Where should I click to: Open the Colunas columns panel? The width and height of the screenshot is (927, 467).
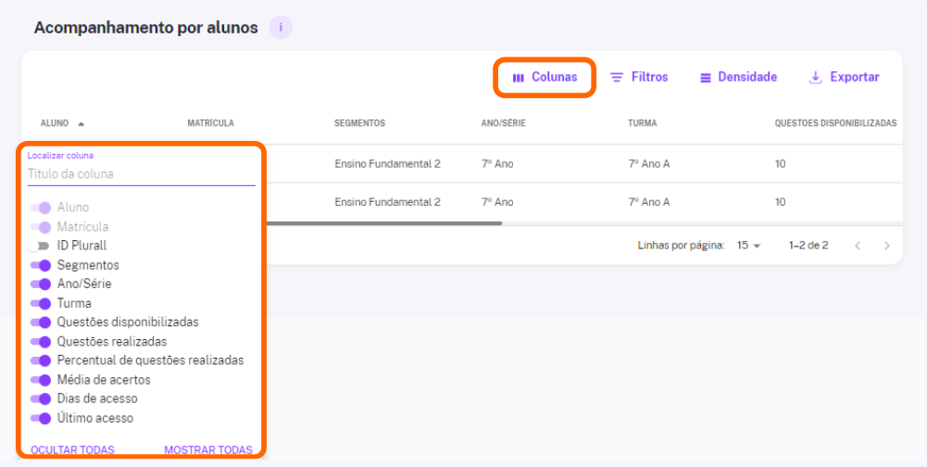(545, 77)
